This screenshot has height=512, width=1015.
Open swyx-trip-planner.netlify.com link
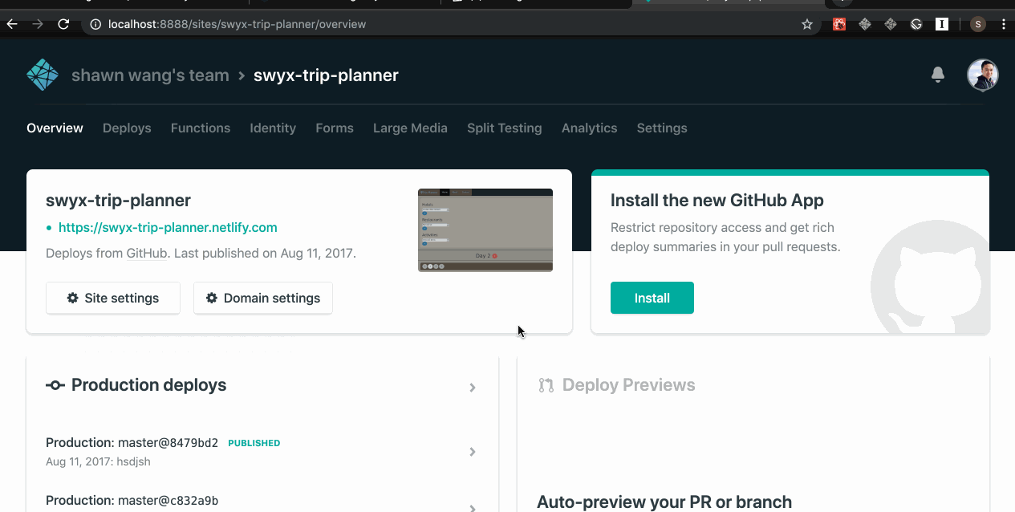(168, 227)
